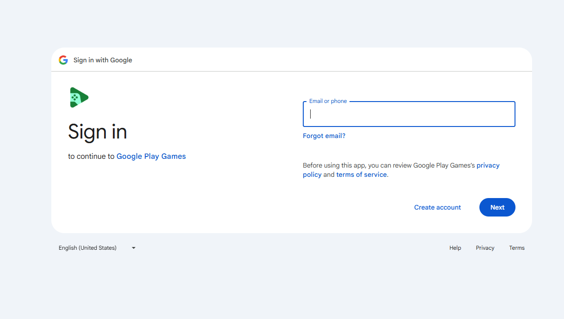Select the English (United States) language option
This screenshot has width=564, height=319.
pos(87,248)
